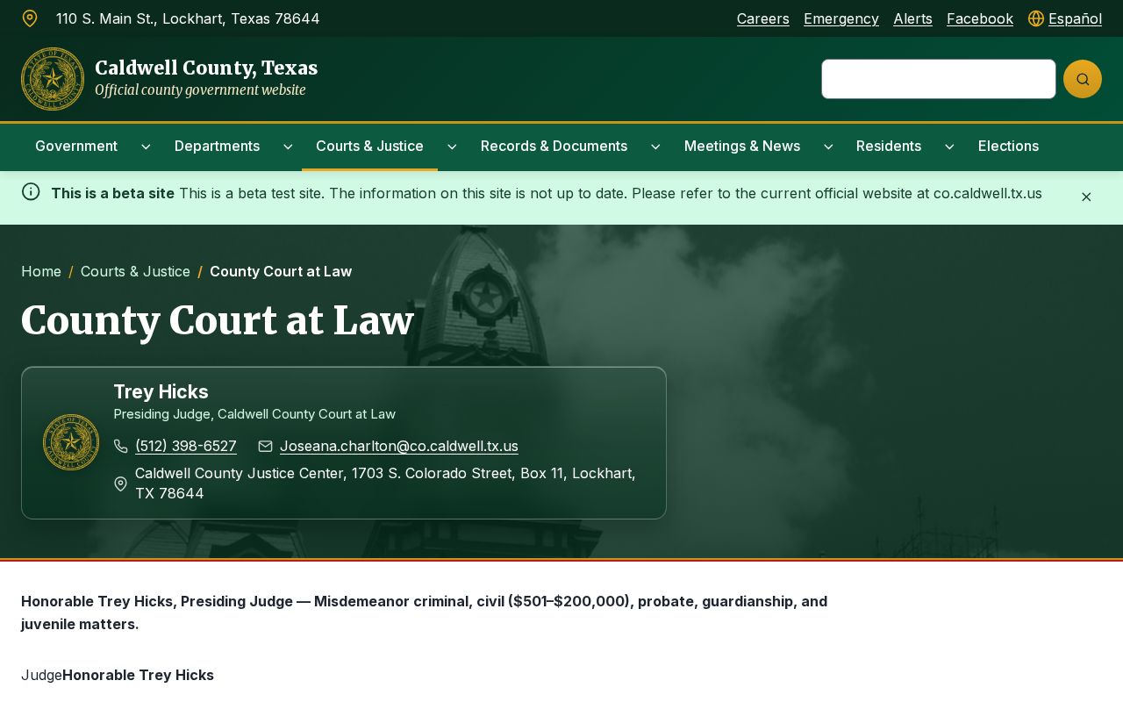
Task: Visit the Facebook link
Action: pos(980,18)
